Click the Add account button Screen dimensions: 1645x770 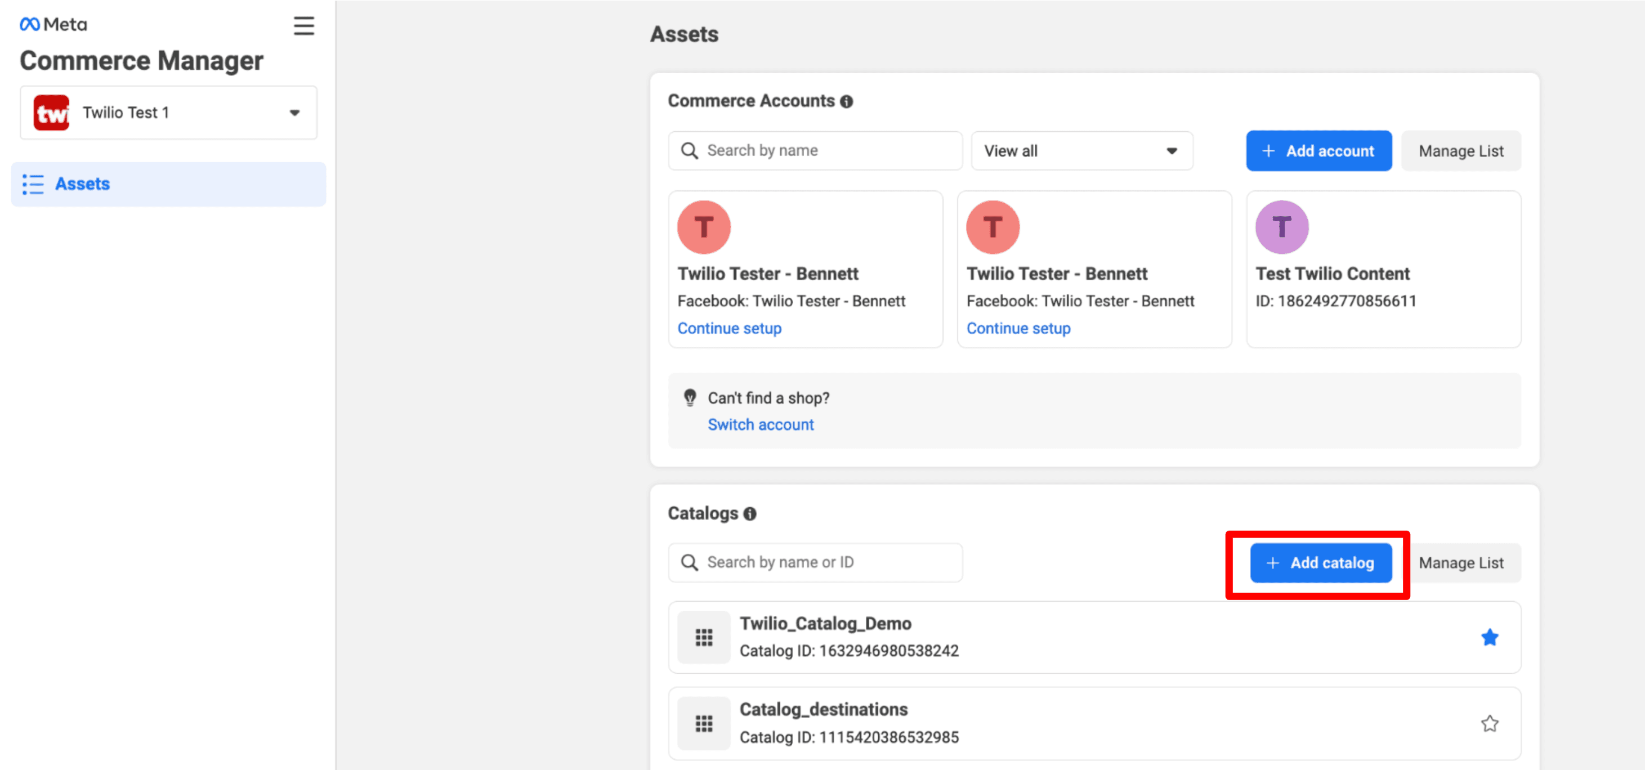pos(1318,151)
